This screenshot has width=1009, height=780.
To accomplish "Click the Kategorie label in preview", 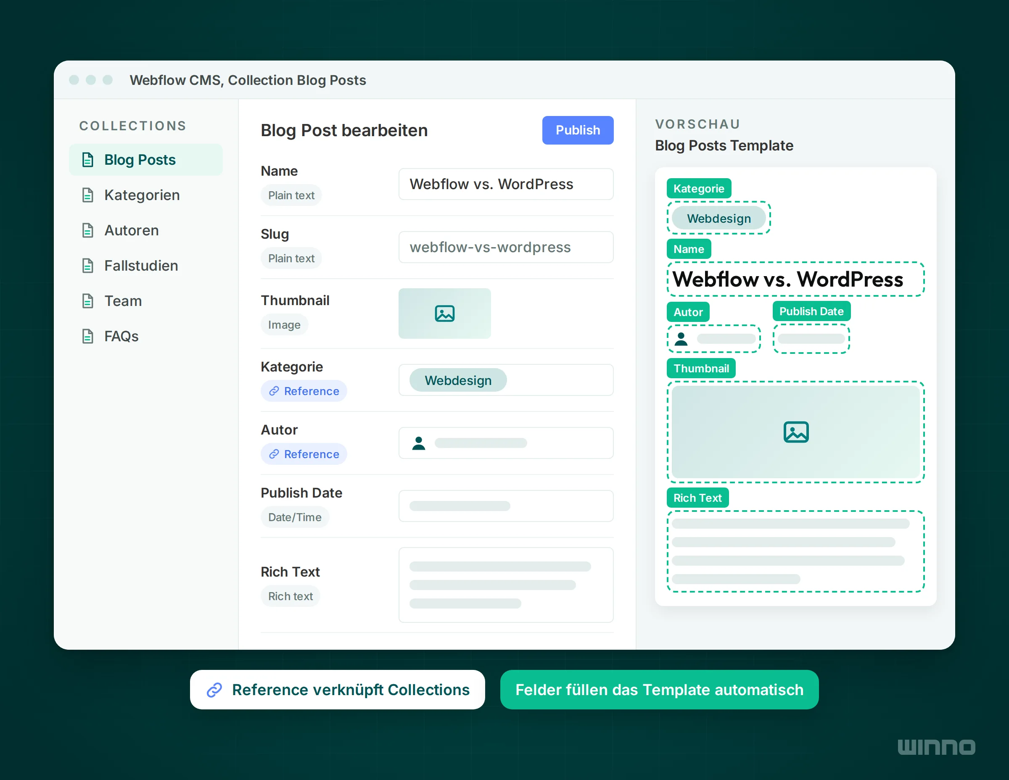I will pyautogui.click(x=699, y=188).
